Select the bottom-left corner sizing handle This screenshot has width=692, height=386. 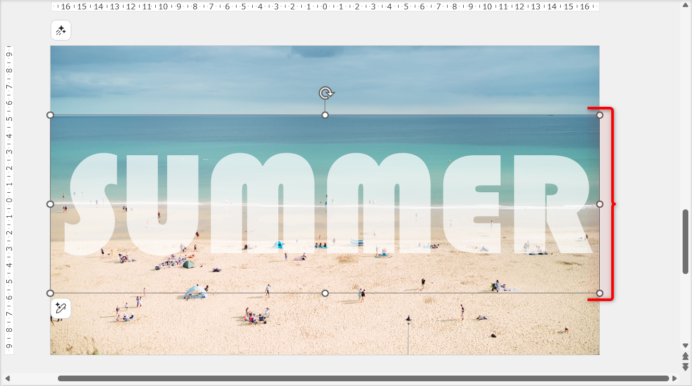pyautogui.click(x=50, y=293)
